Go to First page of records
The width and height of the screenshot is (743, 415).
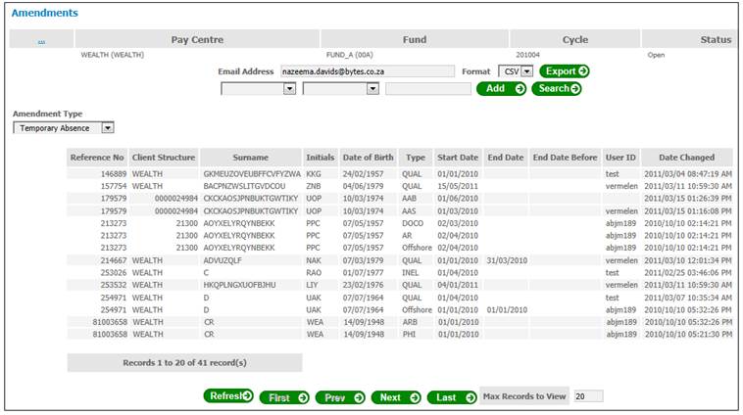284,398
